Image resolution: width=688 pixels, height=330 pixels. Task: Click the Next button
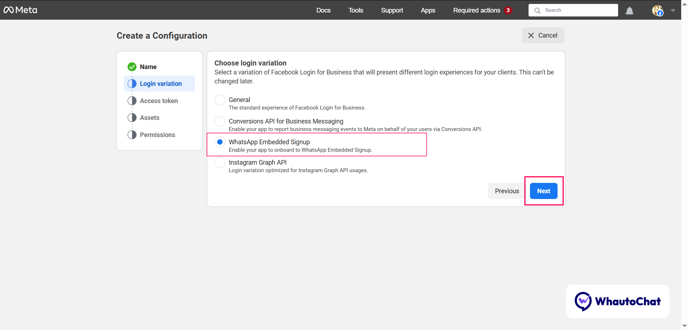tap(543, 191)
